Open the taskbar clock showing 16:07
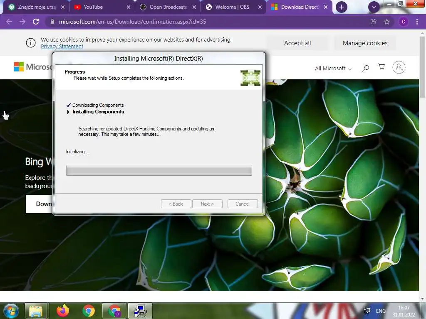The width and height of the screenshot is (426, 319). point(404,311)
